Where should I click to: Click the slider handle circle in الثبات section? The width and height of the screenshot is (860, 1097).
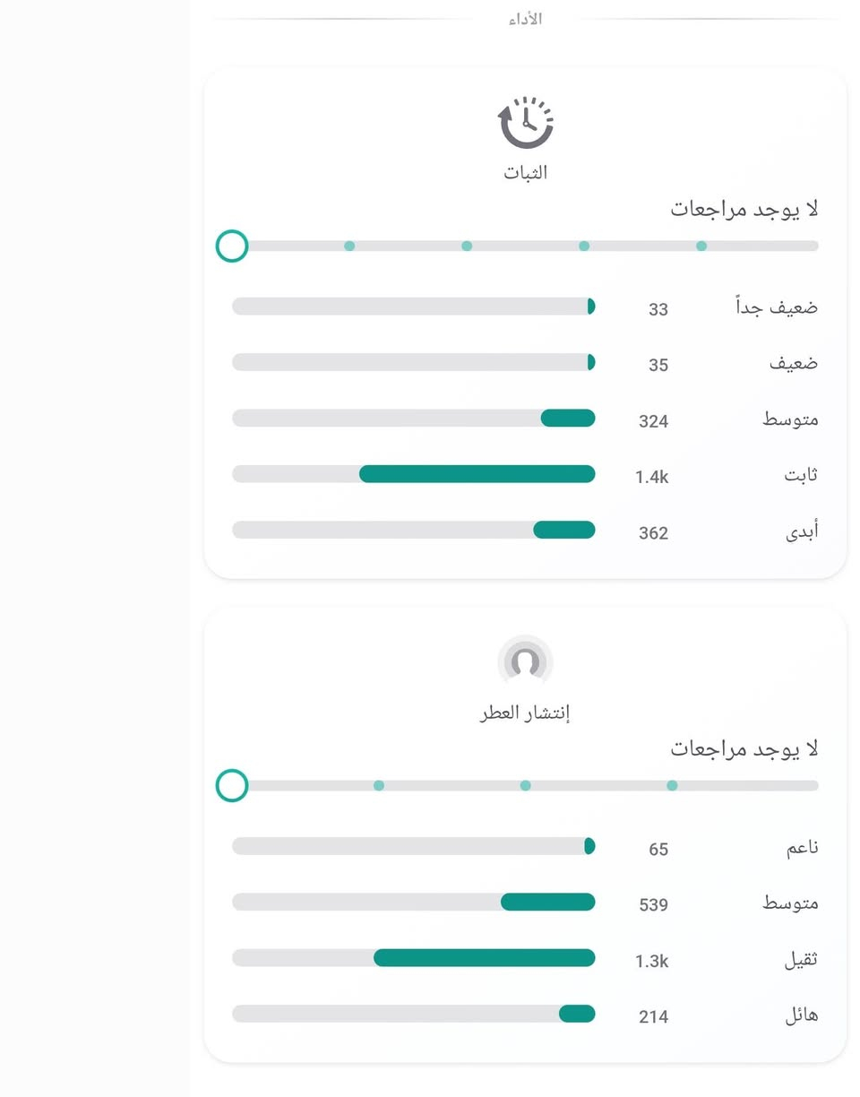click(x=231, y=245)
